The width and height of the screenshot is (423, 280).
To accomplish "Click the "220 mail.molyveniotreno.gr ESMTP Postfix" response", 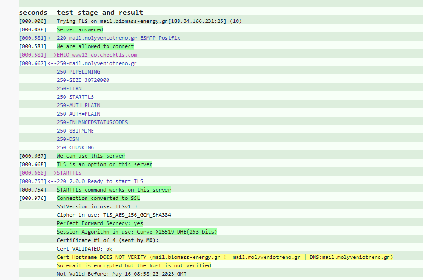I will (x=118, y=38).
